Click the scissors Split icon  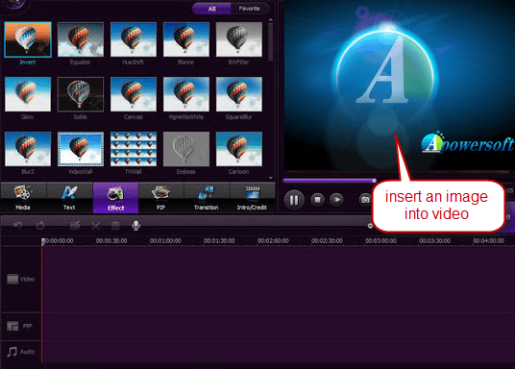[x=95, y=226]
